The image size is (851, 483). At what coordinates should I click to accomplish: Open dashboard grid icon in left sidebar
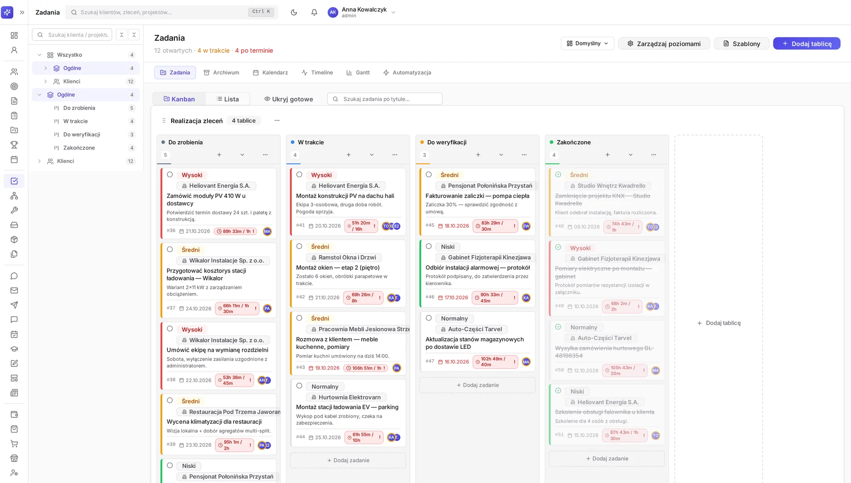pos(14,35)
